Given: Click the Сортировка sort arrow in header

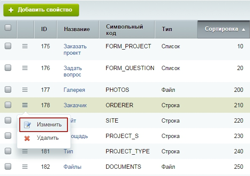Looking at the screenshot, I should pos(243,29).
